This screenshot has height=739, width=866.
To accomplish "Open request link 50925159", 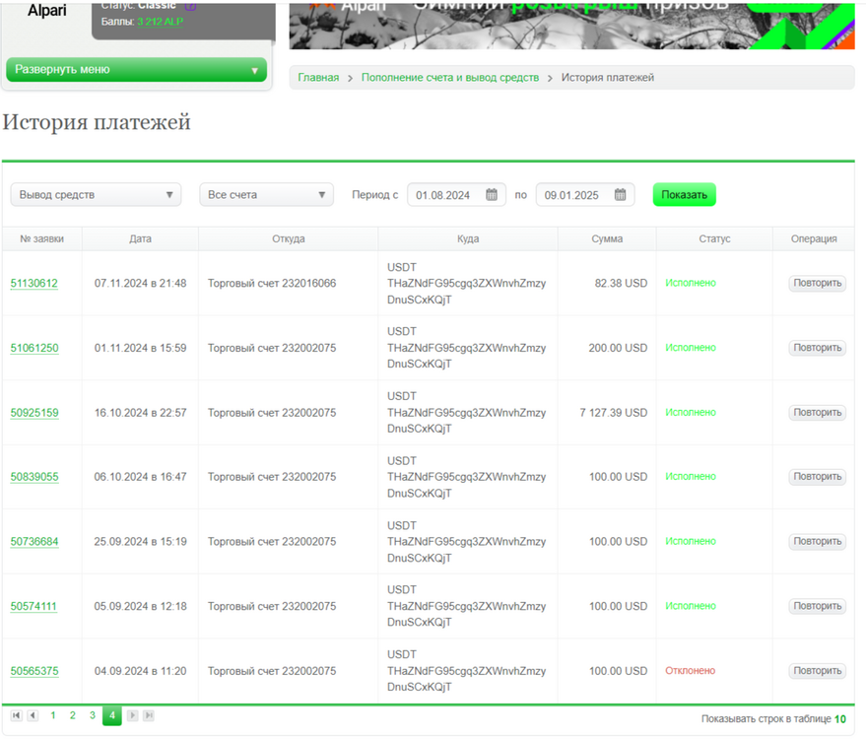I will tap(34, 413).
